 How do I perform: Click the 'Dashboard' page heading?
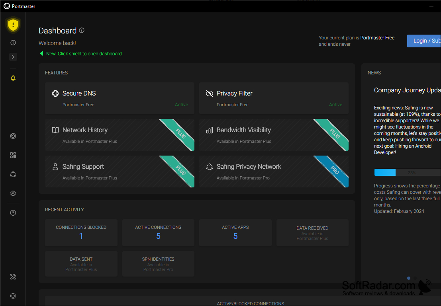click(58, 31)
